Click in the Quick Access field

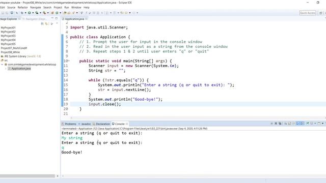pyautogui.click(x=308, y=13)
